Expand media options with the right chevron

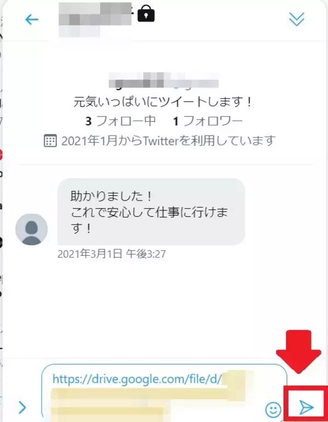click(22, 407)
